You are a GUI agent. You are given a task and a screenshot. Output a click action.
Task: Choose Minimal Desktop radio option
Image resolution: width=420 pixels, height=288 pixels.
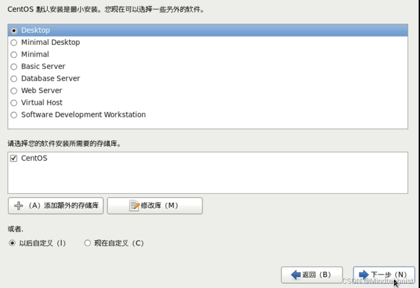[x=14, y=43]
